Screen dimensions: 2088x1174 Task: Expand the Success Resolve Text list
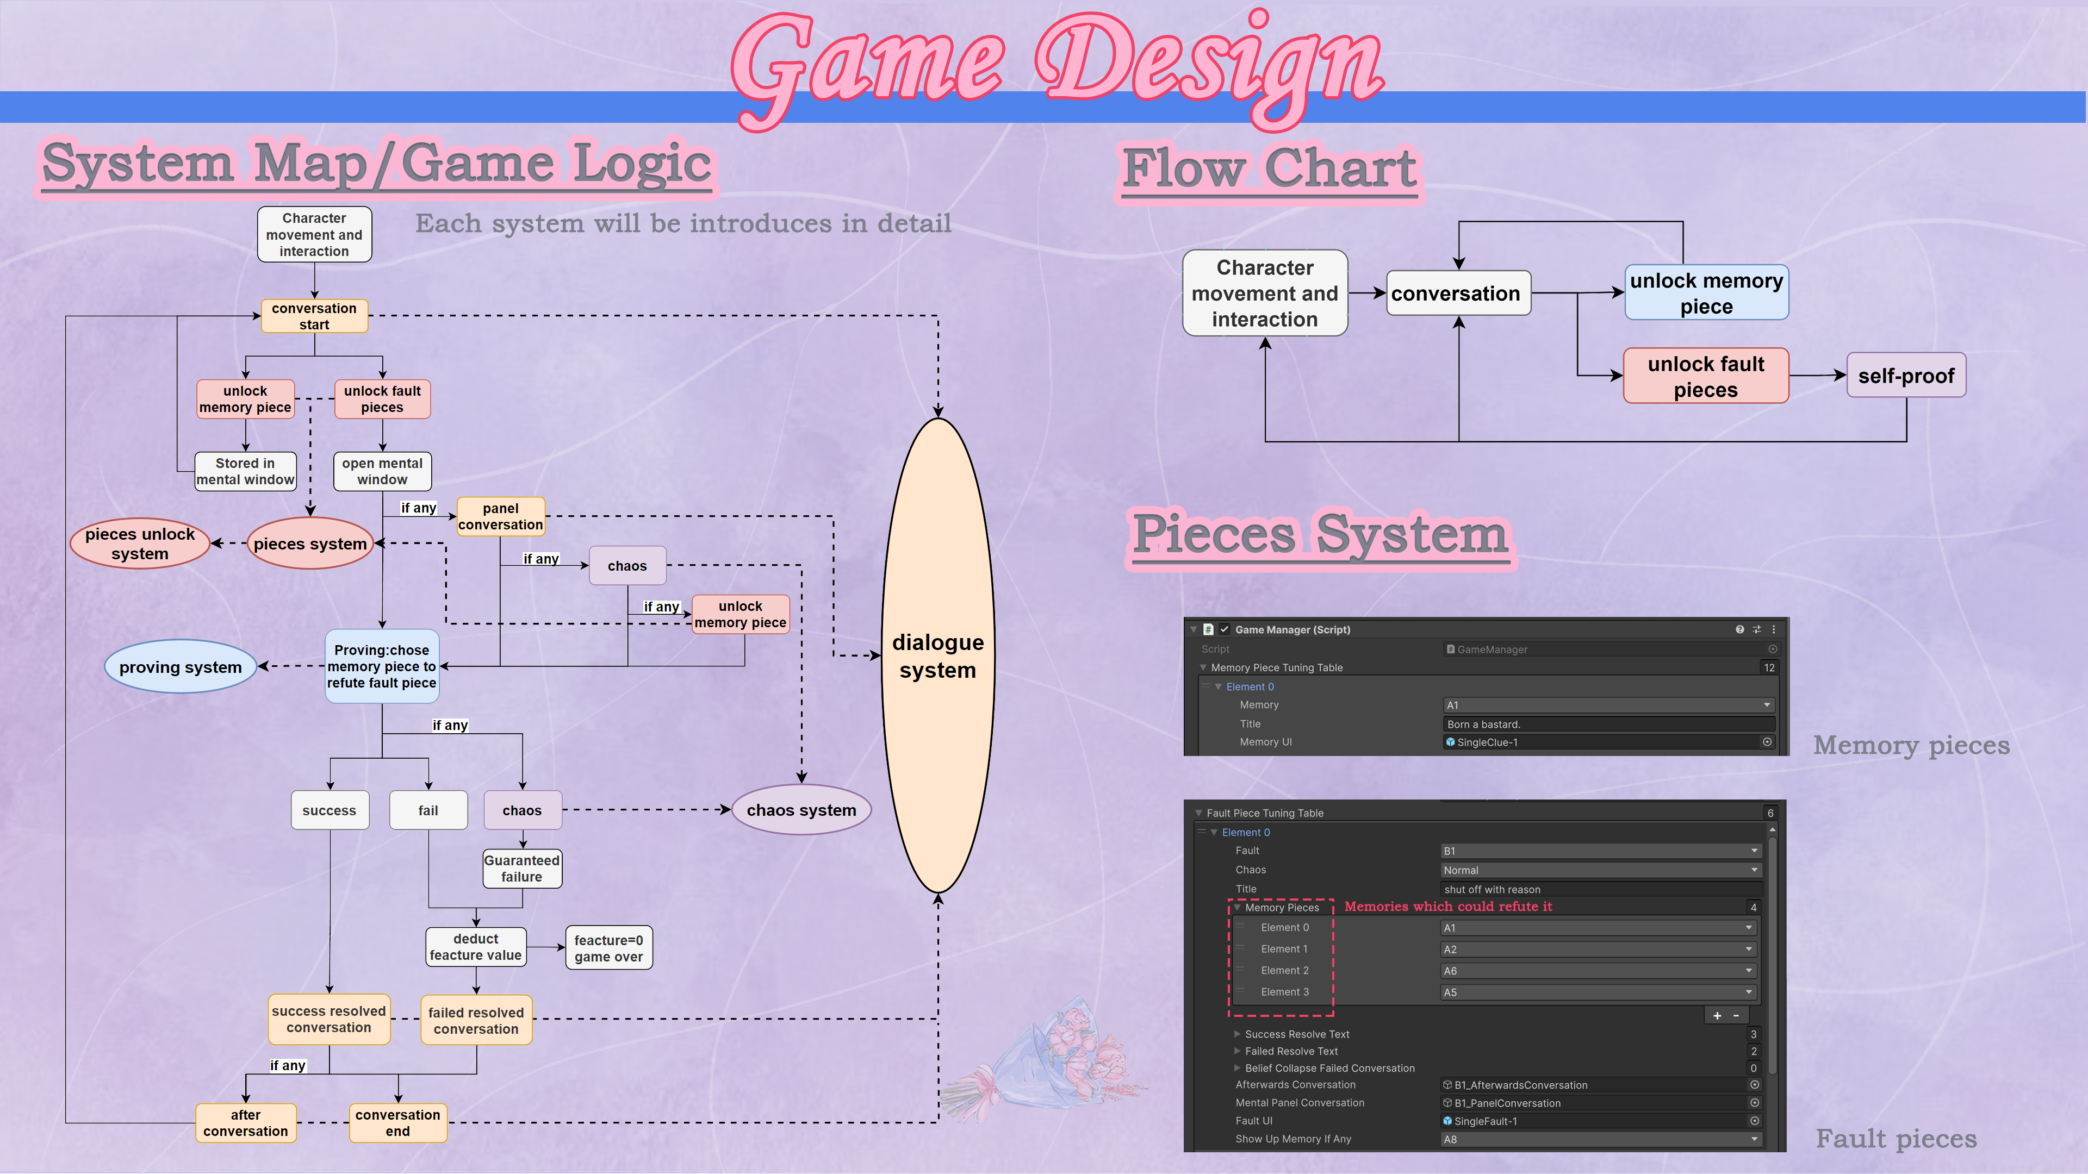1237,1034
